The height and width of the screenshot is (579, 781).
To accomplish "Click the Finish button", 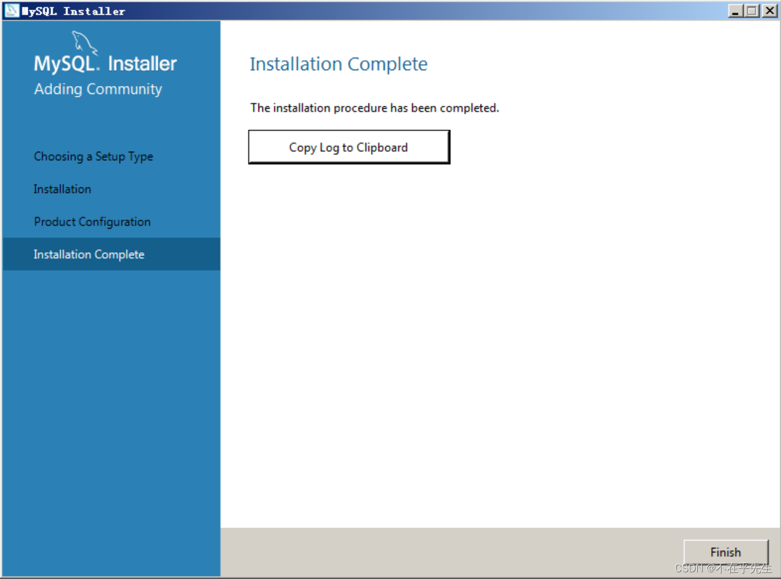I will [726, 552].
